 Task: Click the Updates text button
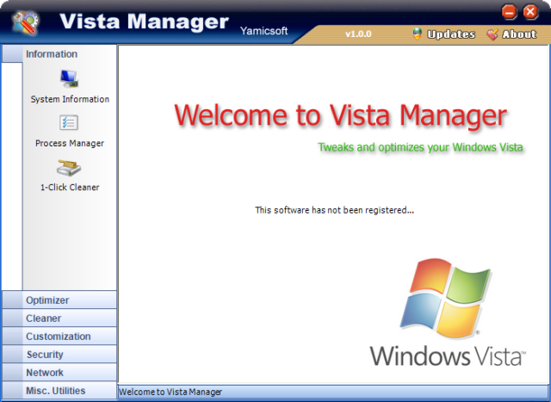[451, 34]
